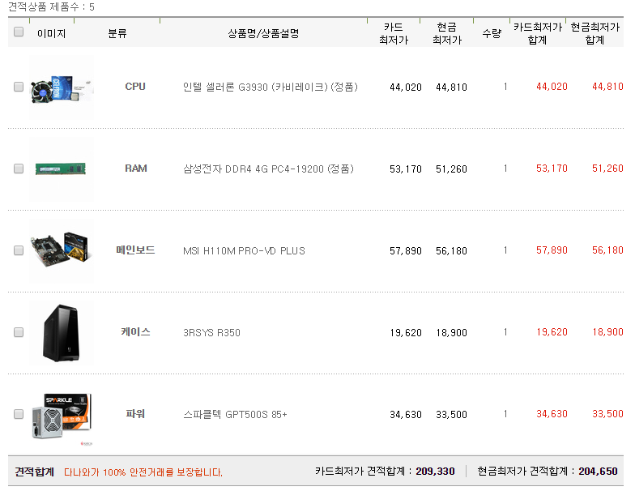Open the Sparkle power supply product image
The height and width of the screenshot is (491, 635).
point(62,416)
